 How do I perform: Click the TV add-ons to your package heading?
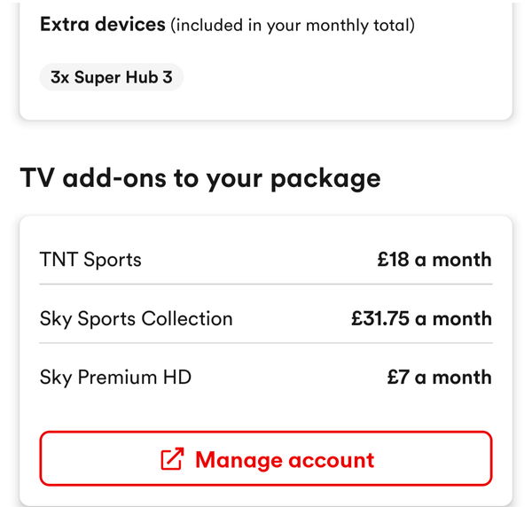click(x=200, y=178)
